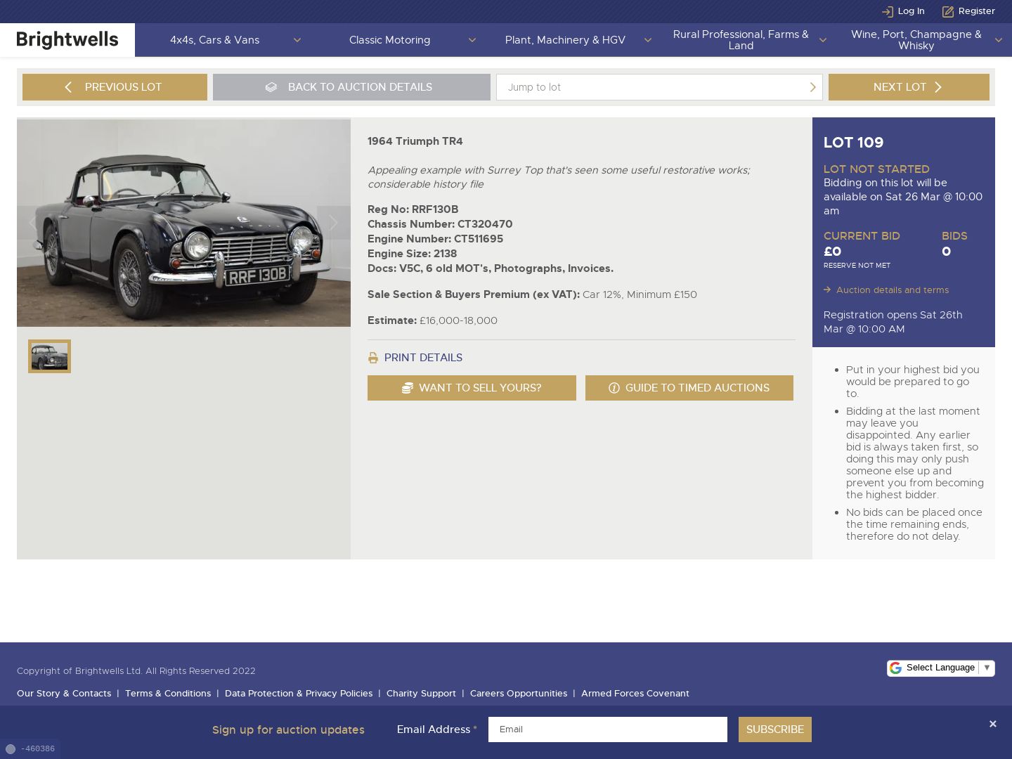Open Our Story & Contacts link
This screenshot has height=759, width=1012.
click(64, 694)
